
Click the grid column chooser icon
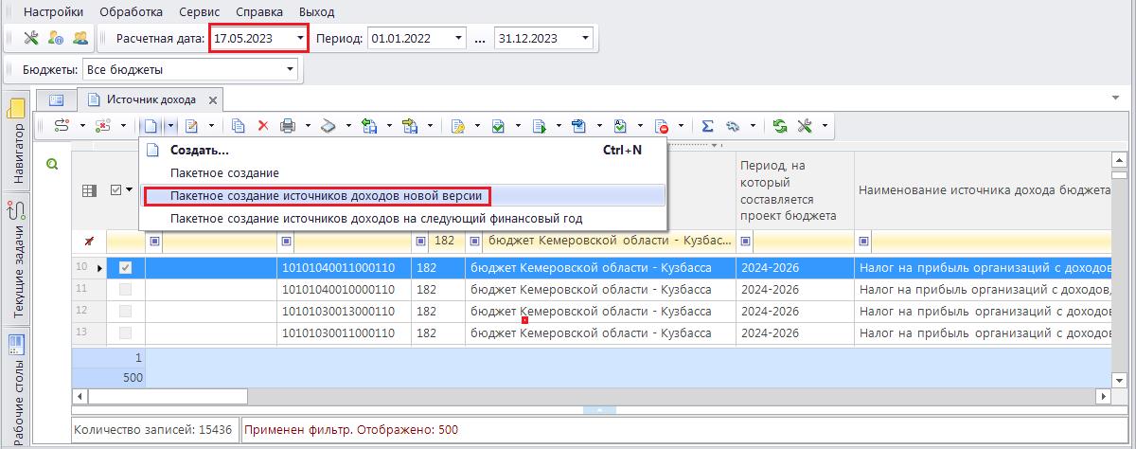pos(90,190)
